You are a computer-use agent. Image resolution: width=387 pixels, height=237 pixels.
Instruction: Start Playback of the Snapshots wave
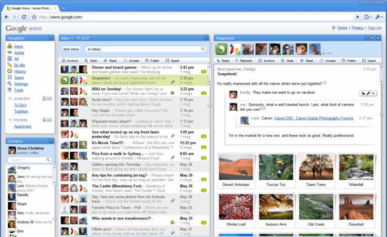click(244, 61)
